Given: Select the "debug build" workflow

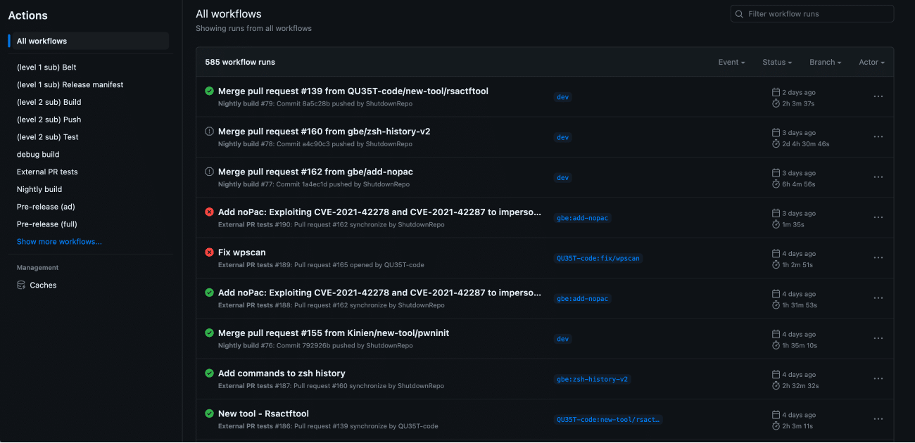Looking at the screenshot, I should click(x=37, y=154).
